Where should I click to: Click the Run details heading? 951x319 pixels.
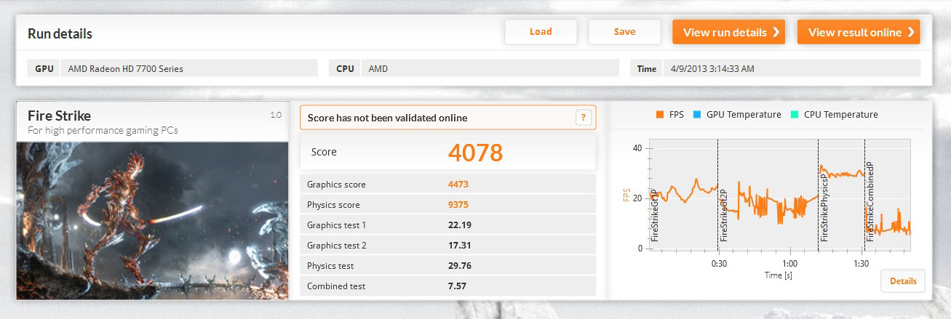pos(60,34)
